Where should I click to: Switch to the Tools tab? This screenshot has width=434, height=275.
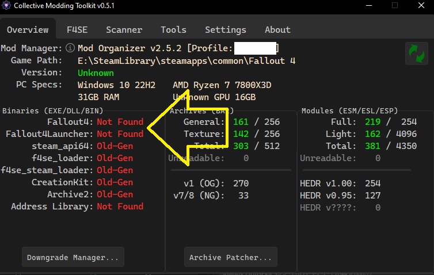coord(174,29)
